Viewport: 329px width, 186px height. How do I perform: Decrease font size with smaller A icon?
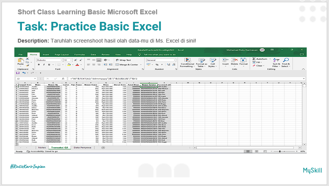tap(80, 60)
